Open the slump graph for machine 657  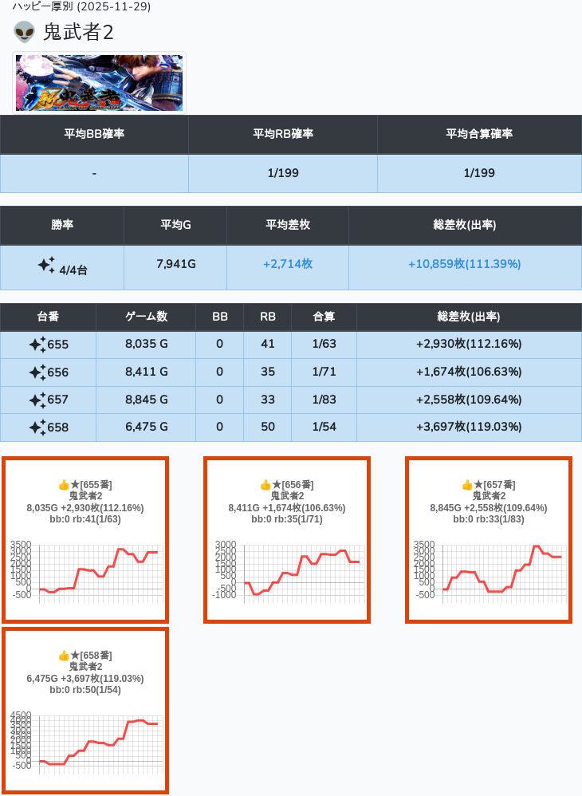pos(489,572)
